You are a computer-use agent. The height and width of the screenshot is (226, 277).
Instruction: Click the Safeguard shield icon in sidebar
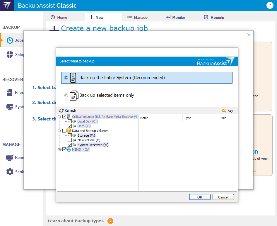coord(10,55)
